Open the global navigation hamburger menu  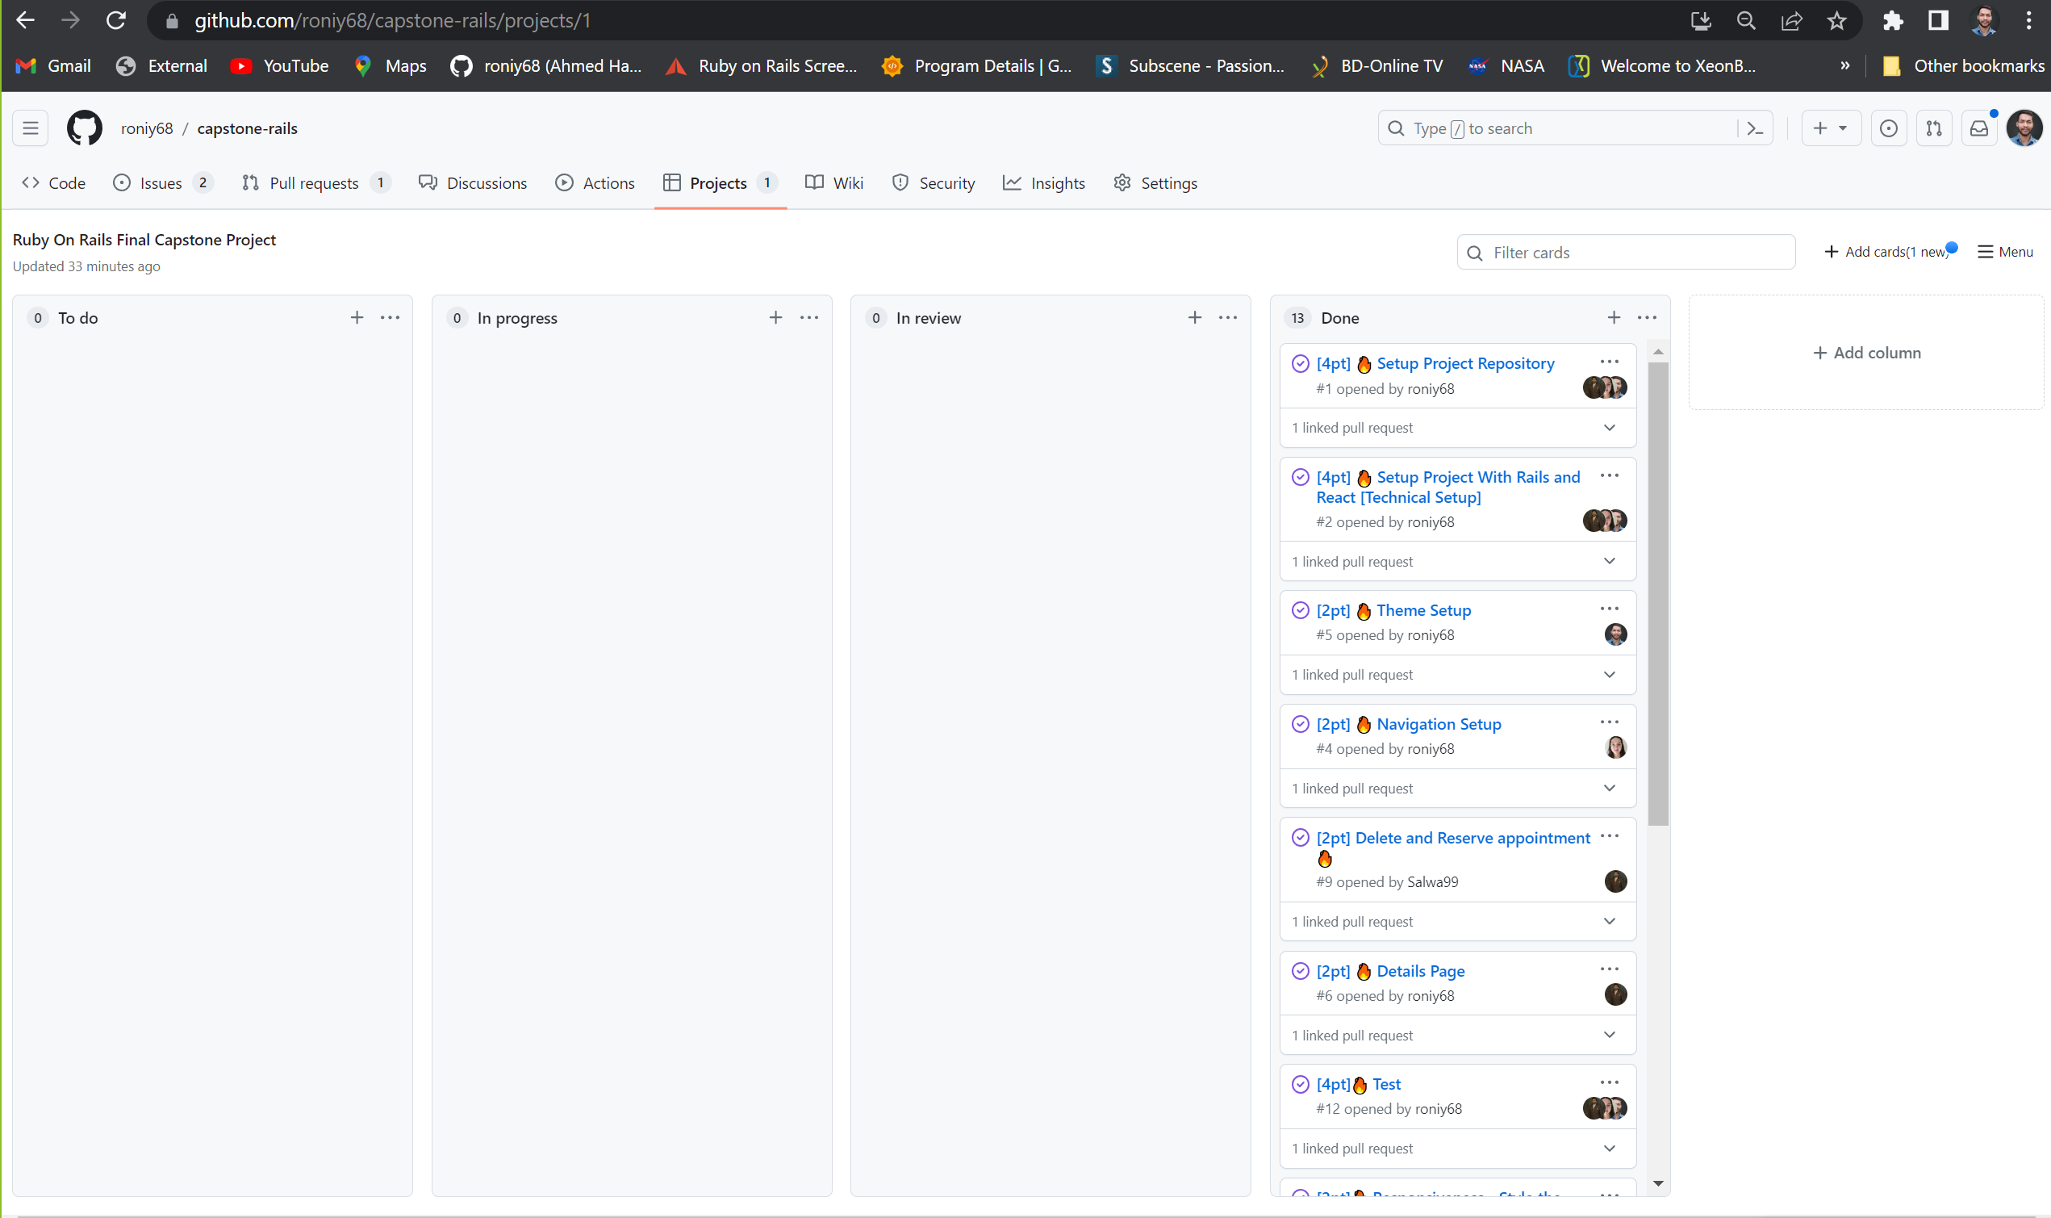pos(31,128)
